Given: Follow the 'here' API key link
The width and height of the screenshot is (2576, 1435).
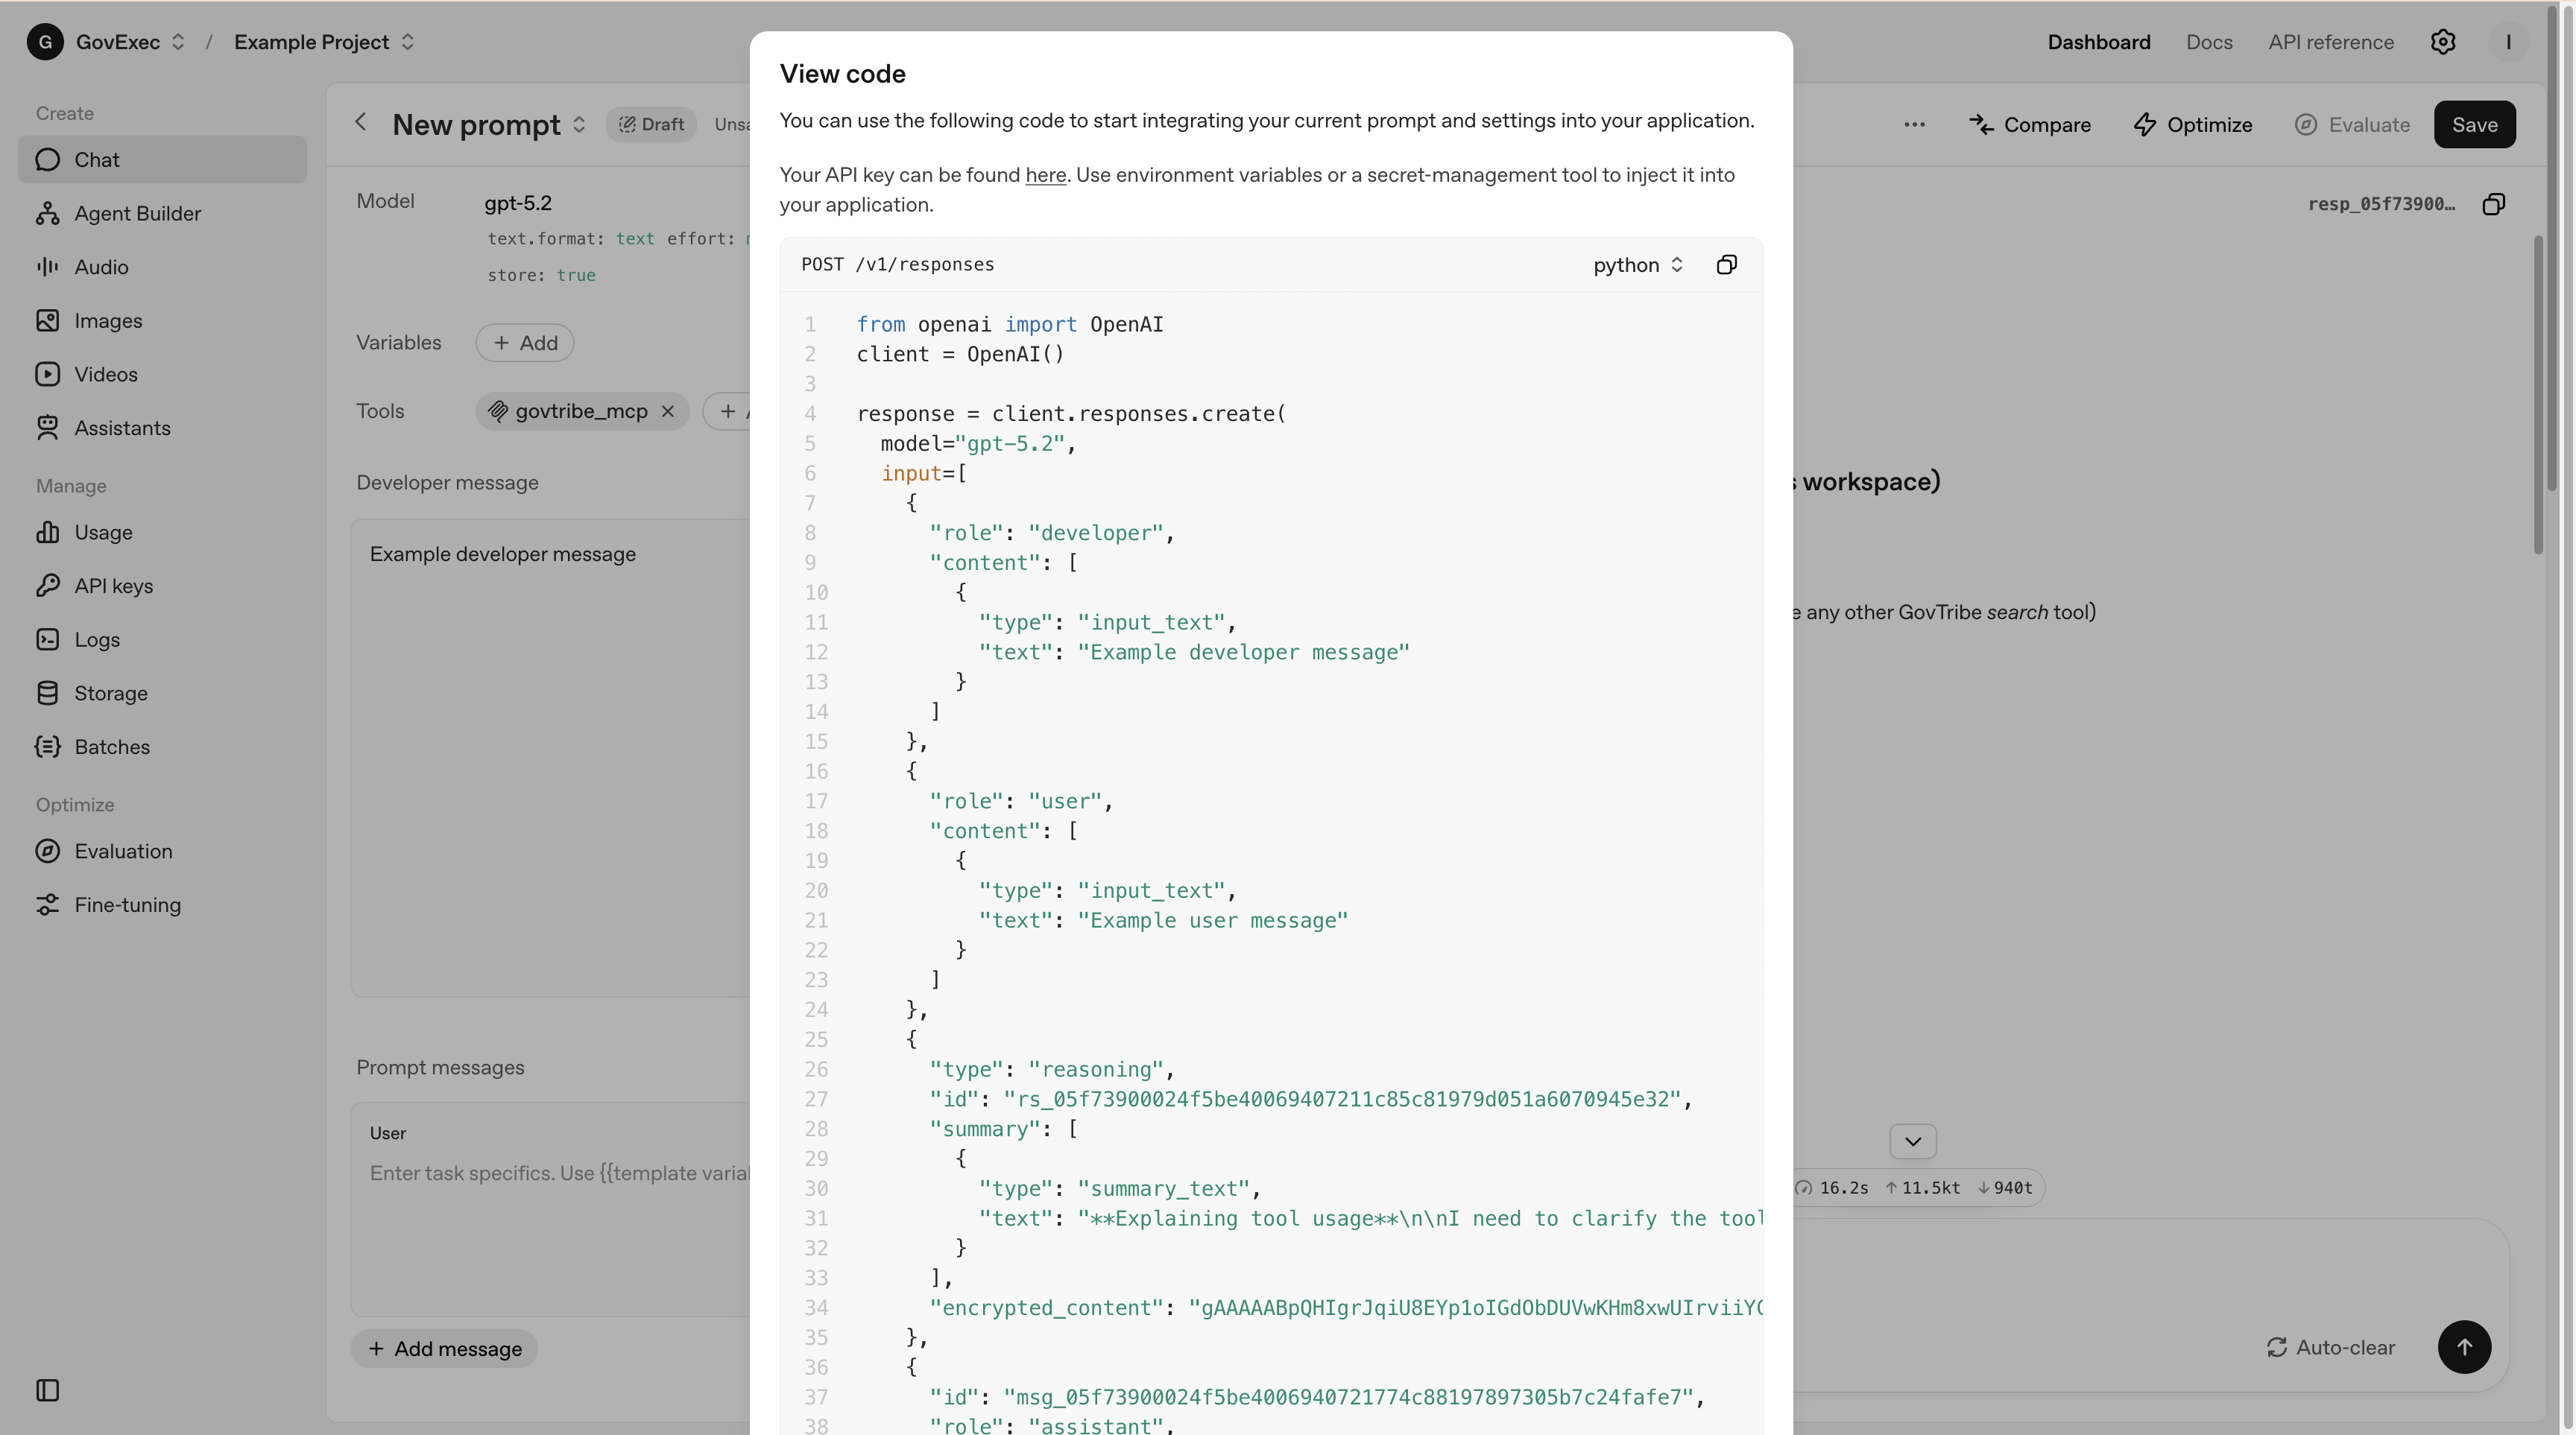Looking at the screenshot, I should coord(1045,175).
